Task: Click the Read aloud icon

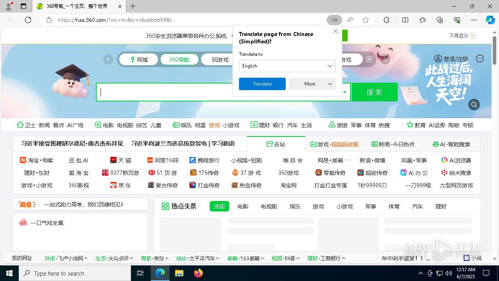Action: pyautogui.click(x=350, y=20)
